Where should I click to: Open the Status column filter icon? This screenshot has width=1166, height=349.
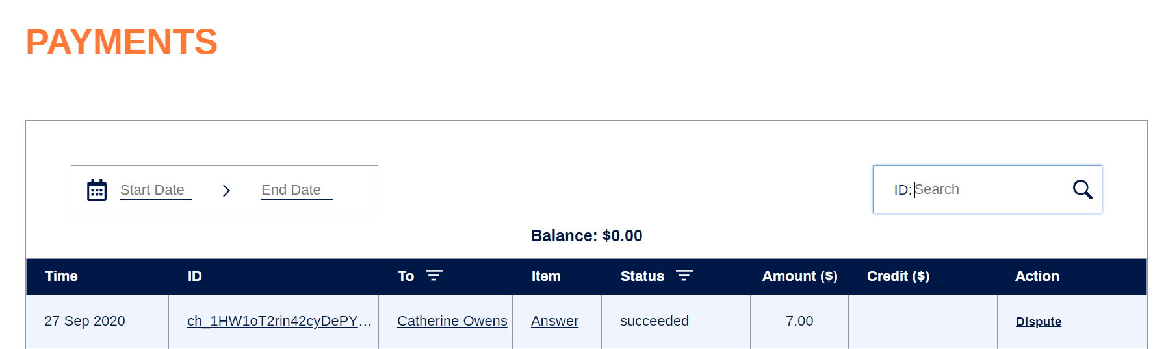[x=684, y=276]
